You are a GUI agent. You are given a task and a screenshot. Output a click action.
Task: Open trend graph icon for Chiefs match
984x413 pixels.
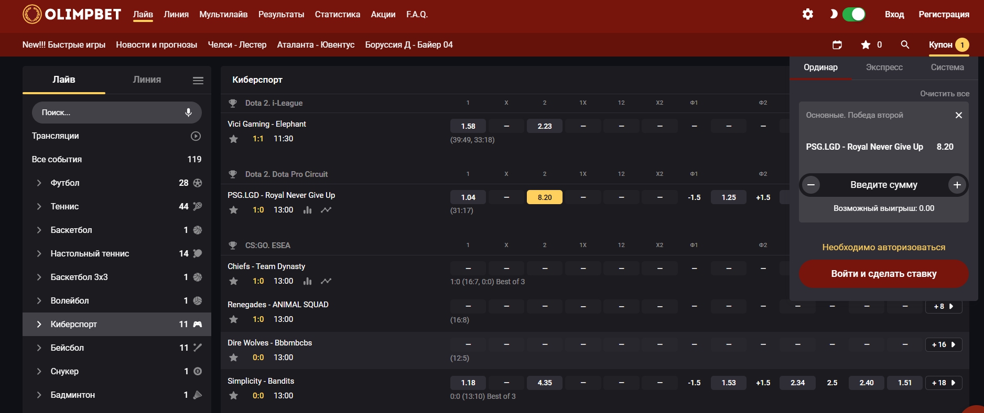[326, 281]
